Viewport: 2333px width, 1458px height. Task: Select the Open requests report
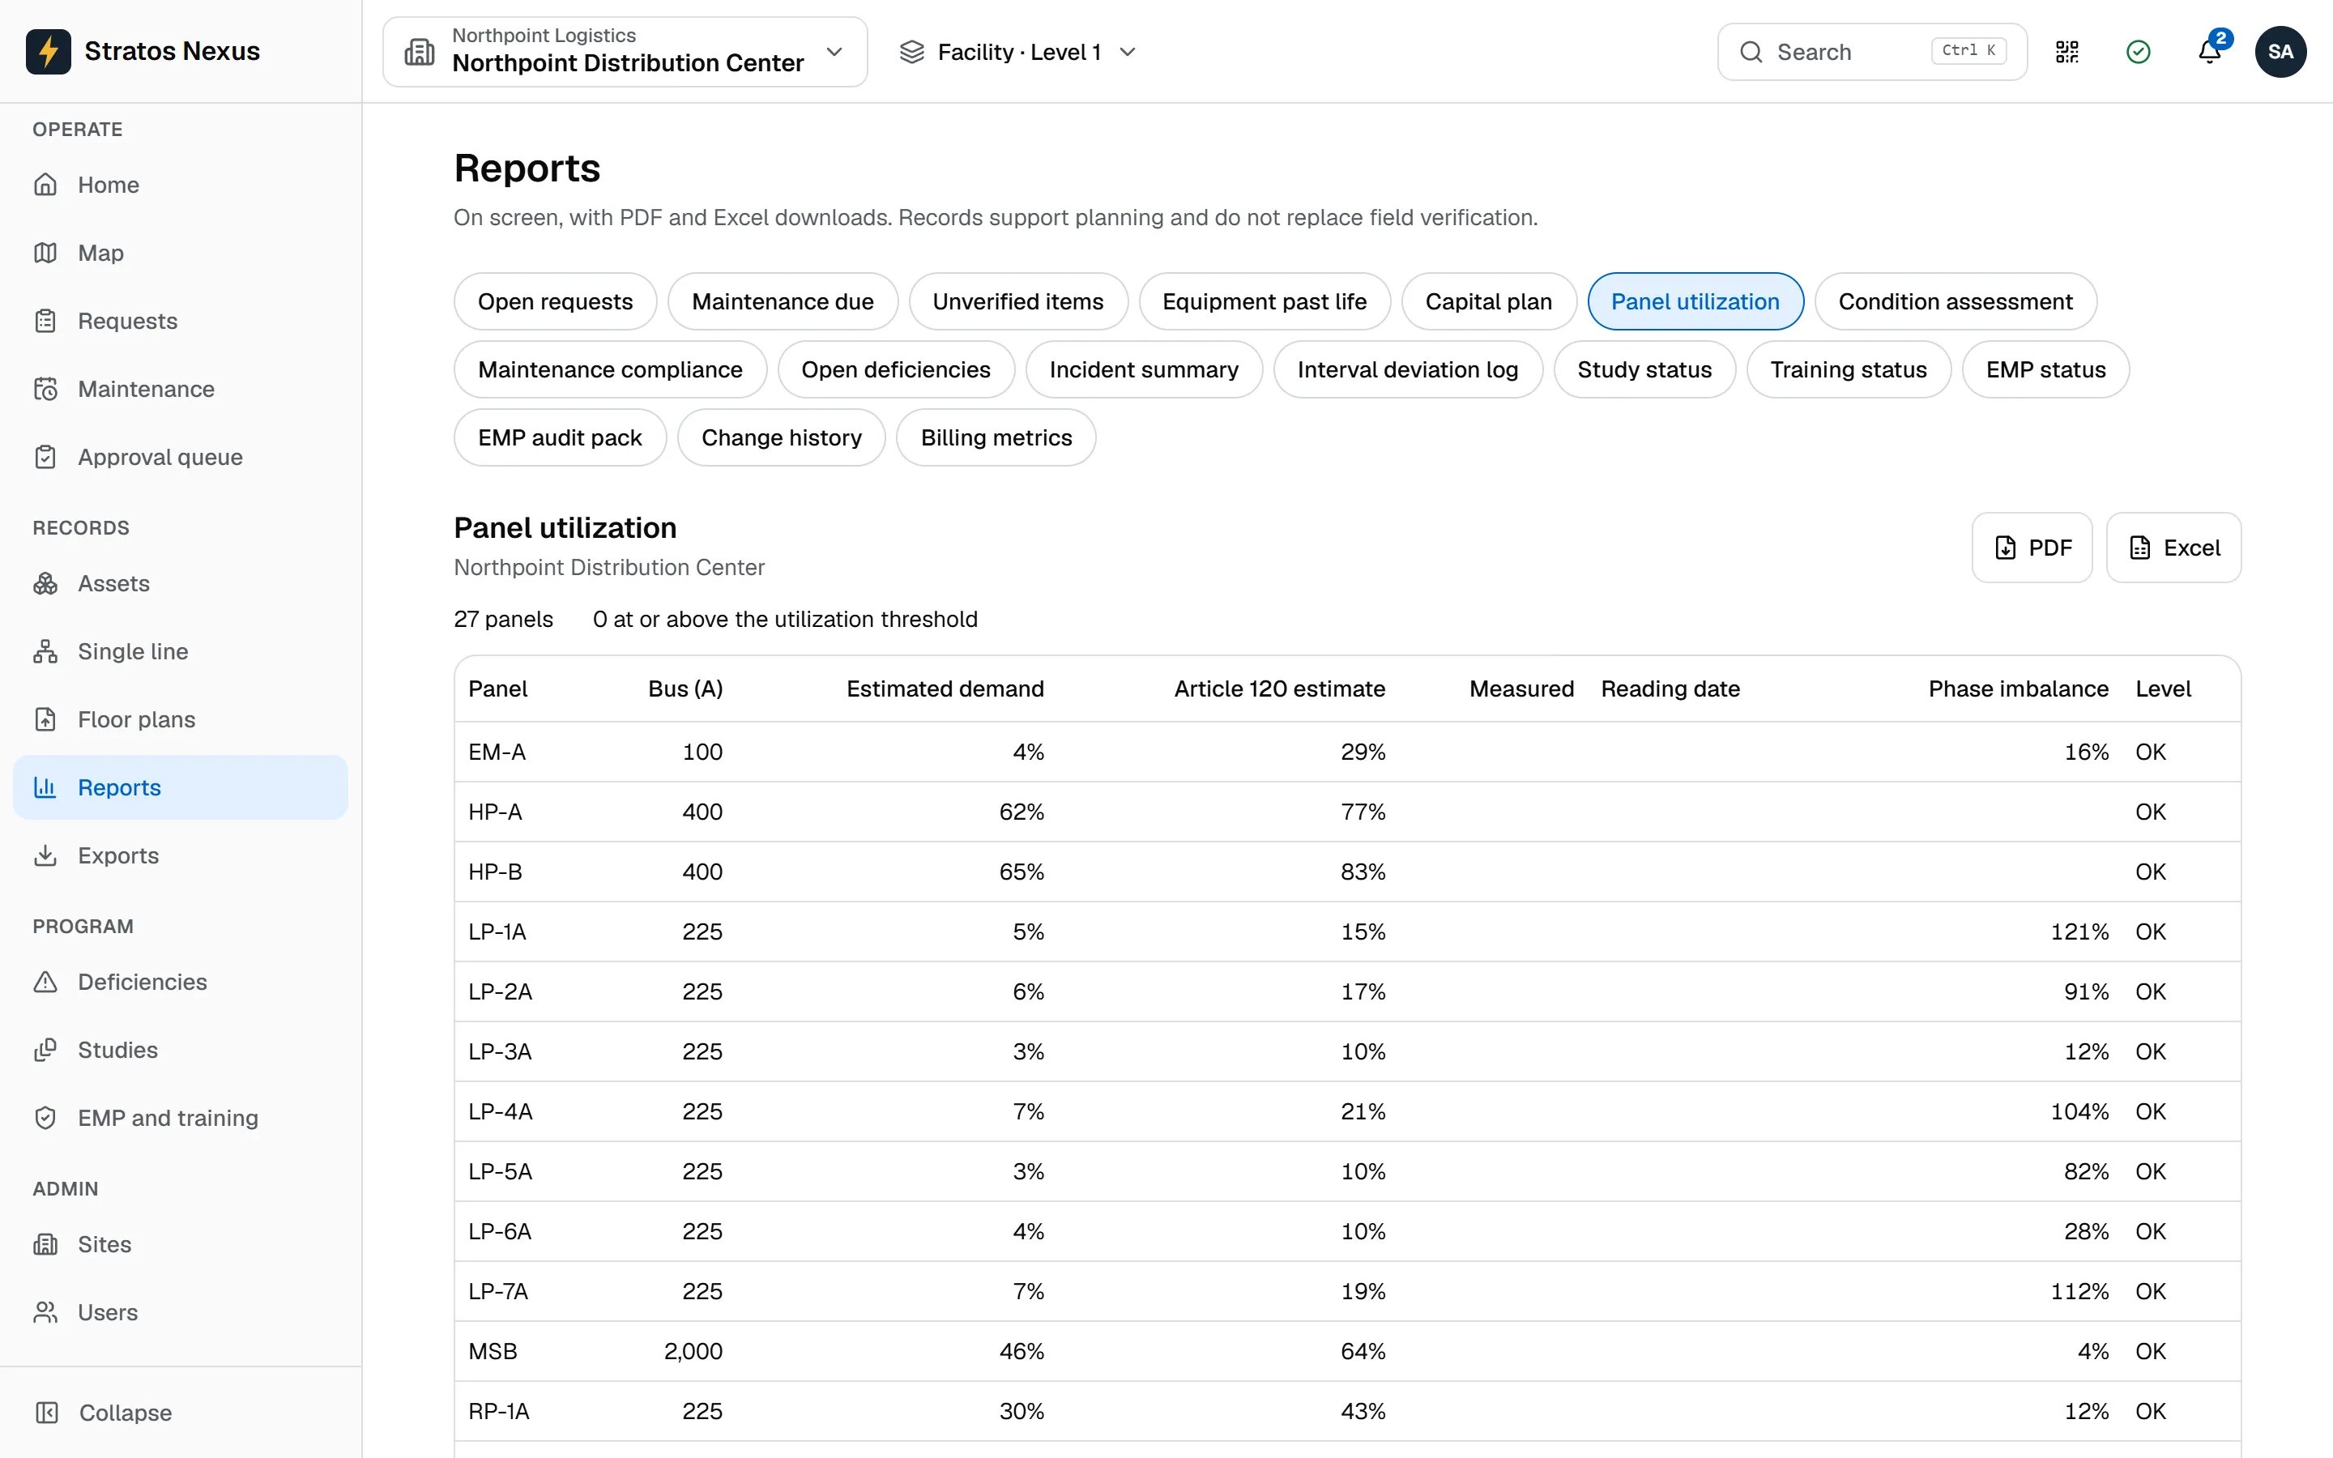555,302
